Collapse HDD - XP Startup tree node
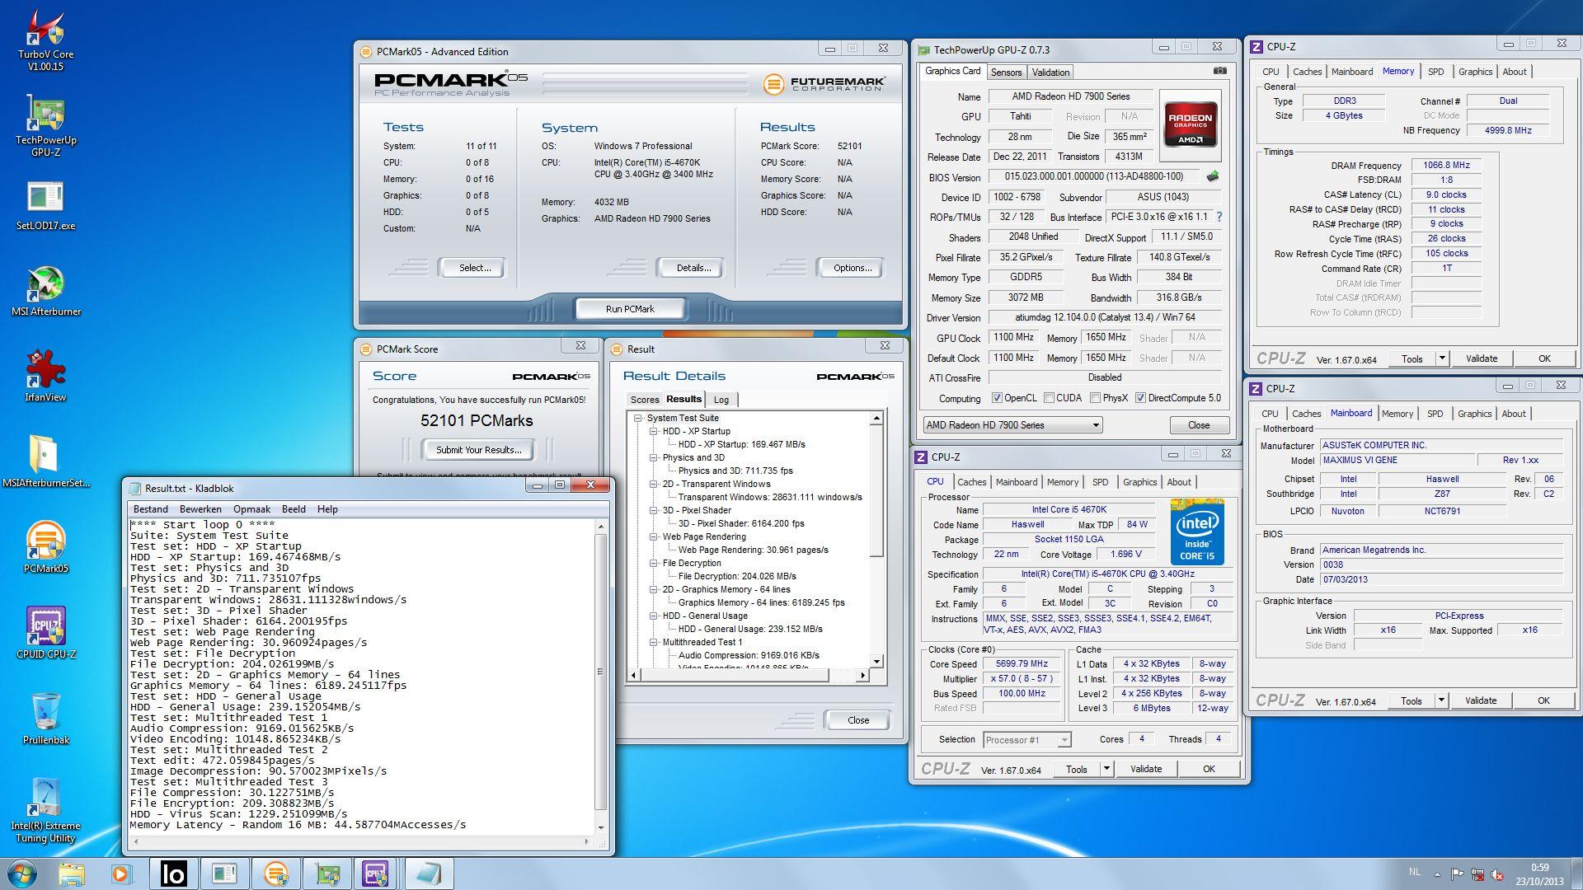The image size is (1583, 890). (x=653, y=431)
